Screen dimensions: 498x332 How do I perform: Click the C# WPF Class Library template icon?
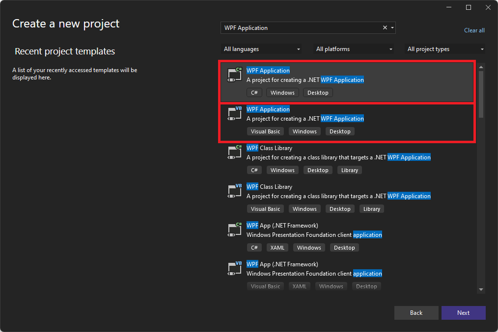pos(234,152)
